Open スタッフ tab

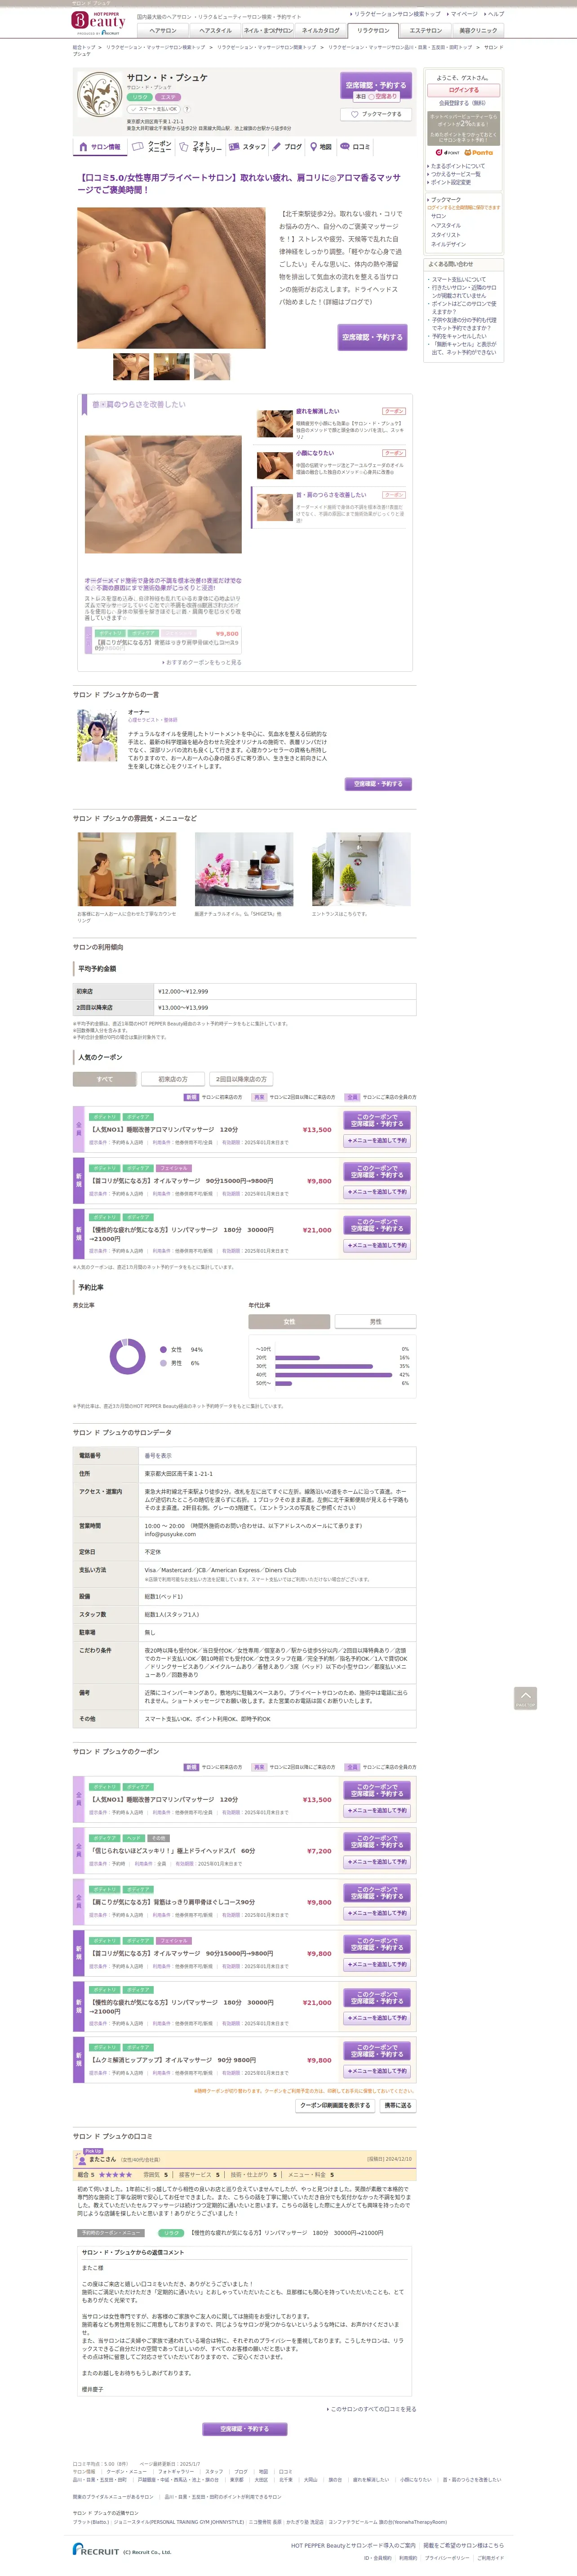tap(248, 147)
